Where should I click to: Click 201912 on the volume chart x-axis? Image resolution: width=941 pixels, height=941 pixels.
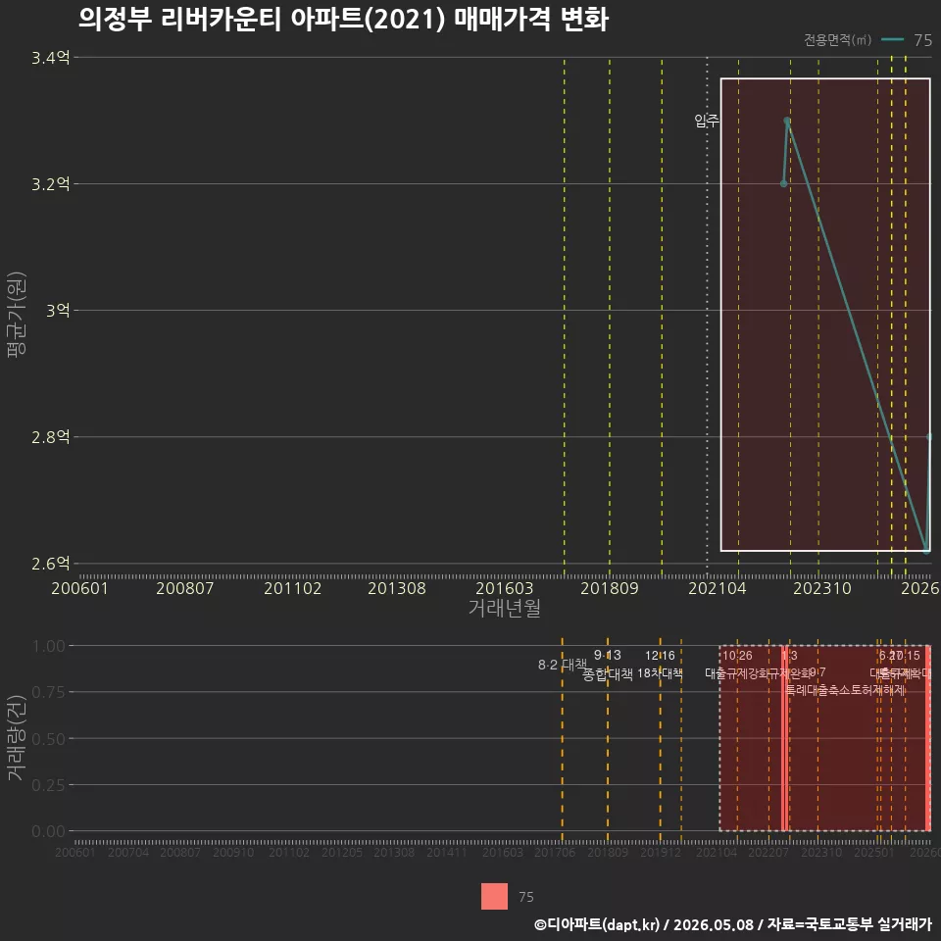[660, 852]
